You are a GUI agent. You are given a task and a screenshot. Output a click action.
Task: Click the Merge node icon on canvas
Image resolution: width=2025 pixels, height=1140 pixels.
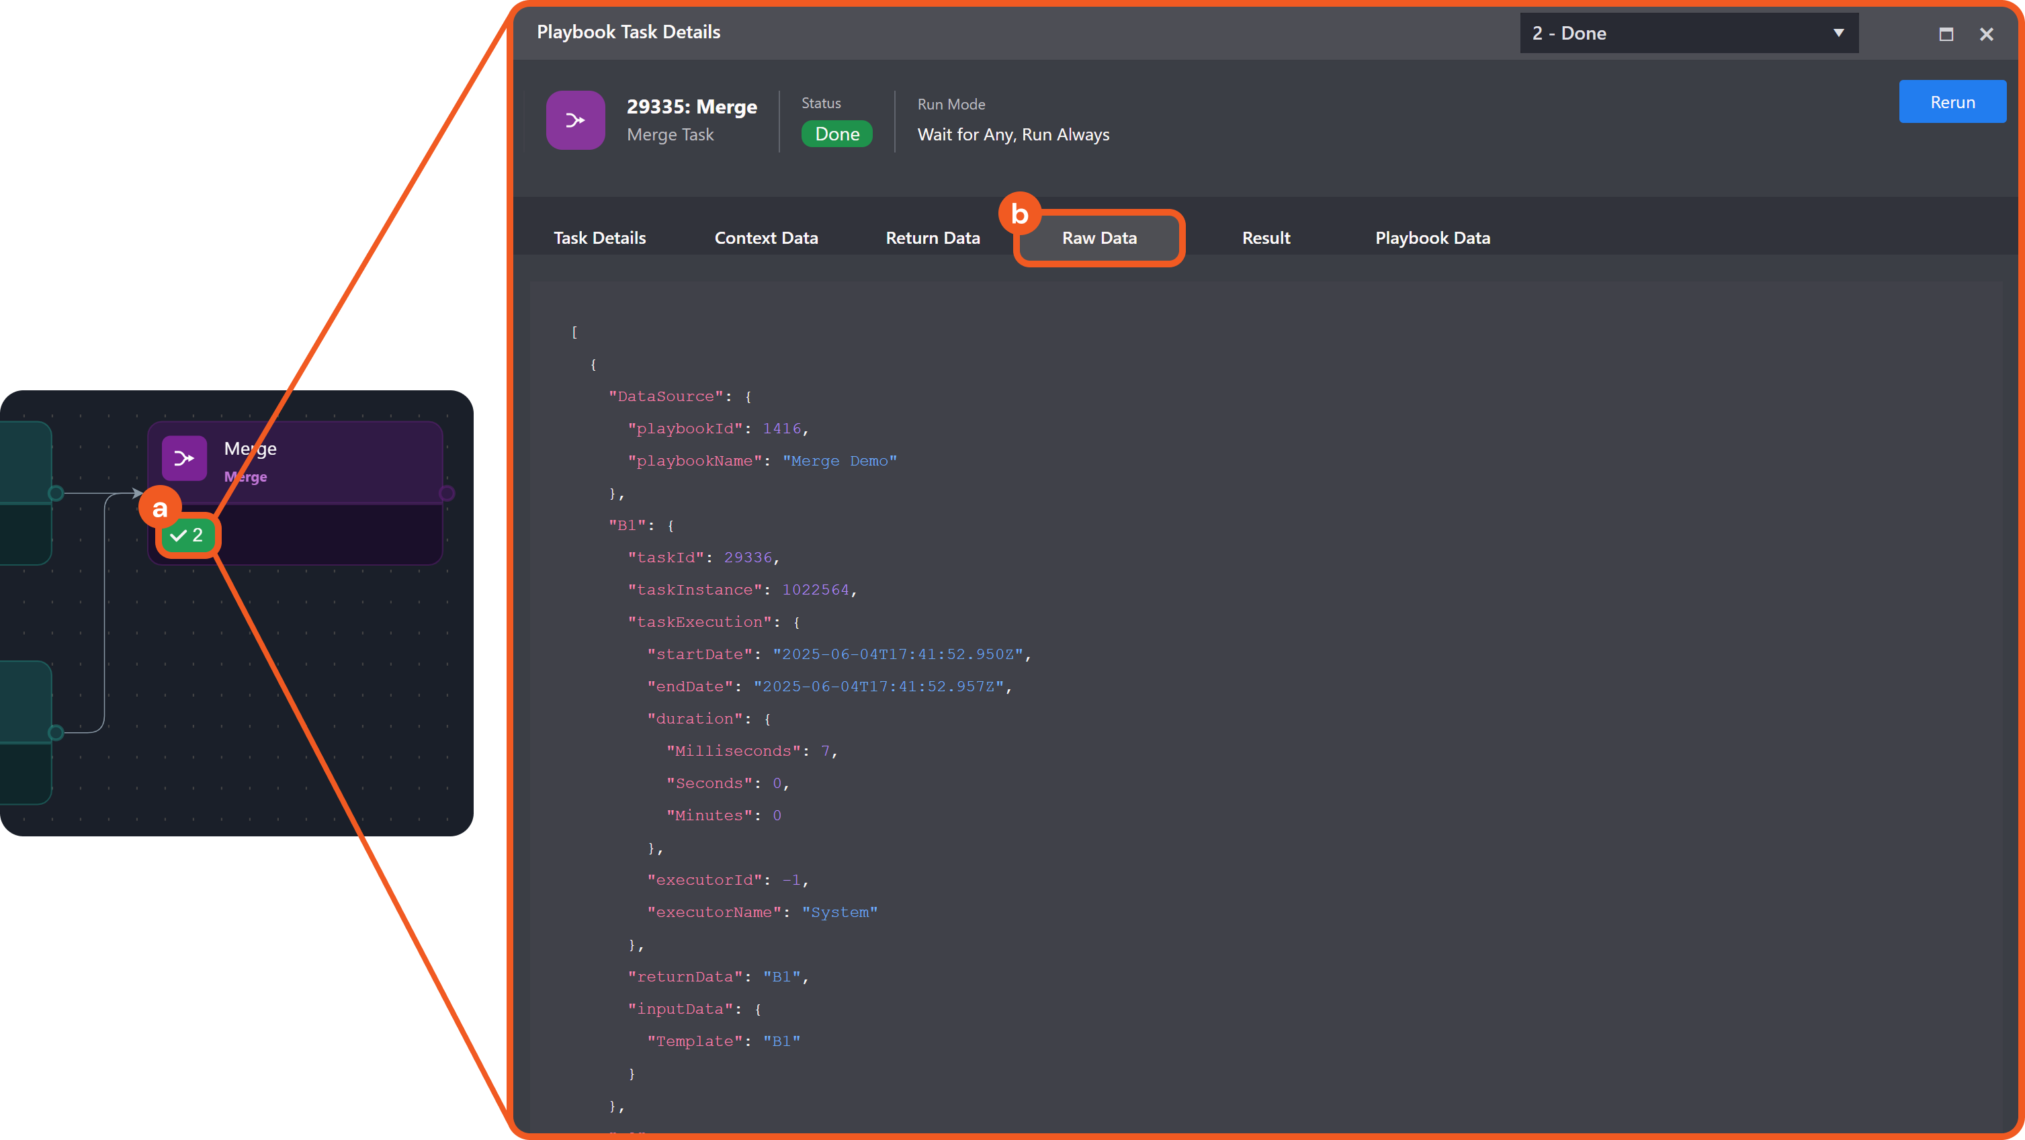pos(184,457)
